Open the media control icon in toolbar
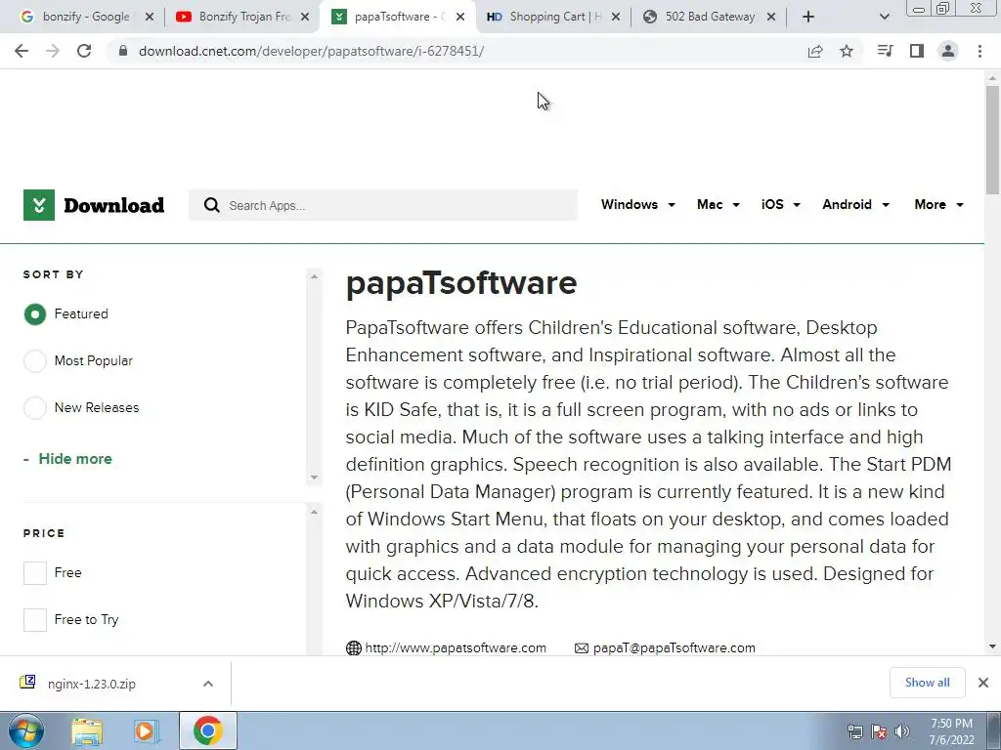The image size is (1001, 750). pyautogui.click(x=885, y=51)
